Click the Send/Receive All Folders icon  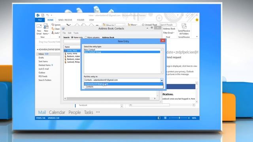tap(184, 26)
